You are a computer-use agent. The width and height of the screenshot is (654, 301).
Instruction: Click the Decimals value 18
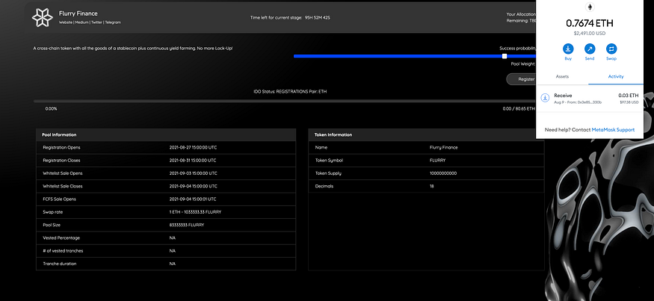(x=432, y=187)
